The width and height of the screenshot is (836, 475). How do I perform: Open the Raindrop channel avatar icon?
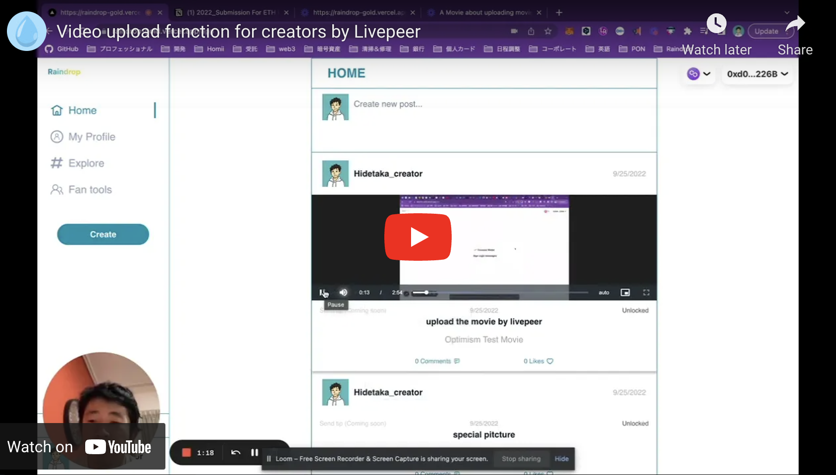26,31
